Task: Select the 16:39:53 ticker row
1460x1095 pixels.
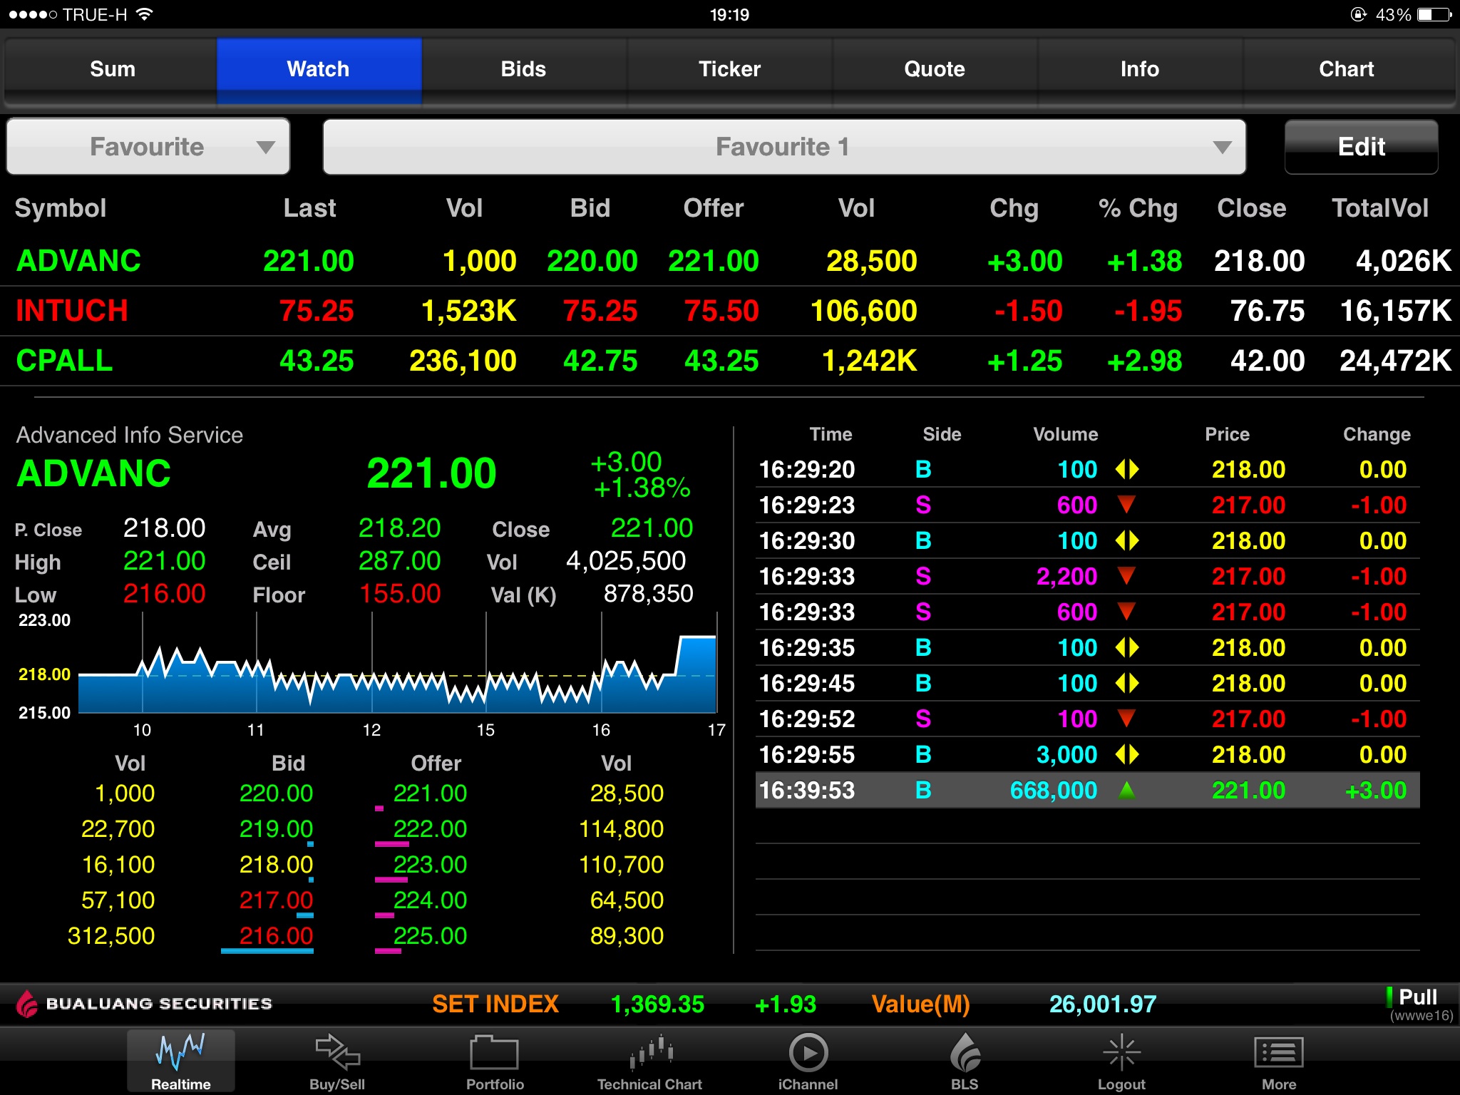Action: click(x=1087, y=790)
